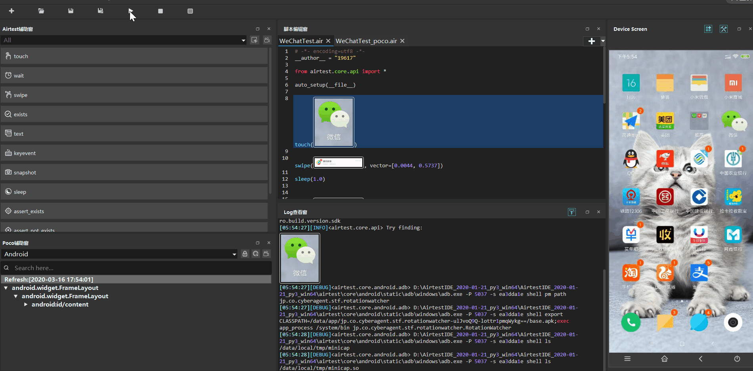Click the record icon in Airtest panel
The width and height of the screenshot is (753, 371).
click(267, 40)
